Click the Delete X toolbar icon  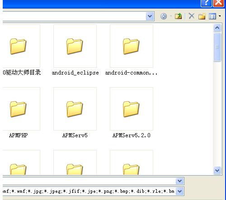(192, 16)
